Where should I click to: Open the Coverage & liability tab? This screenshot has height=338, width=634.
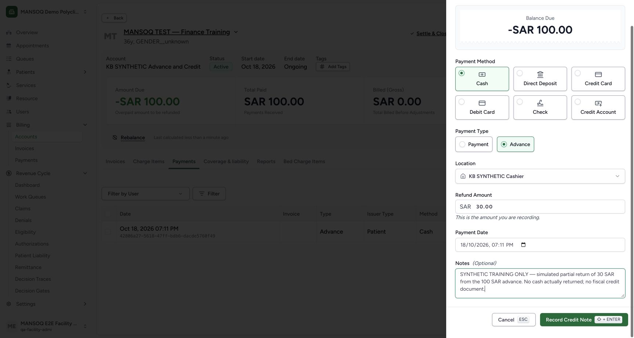point(226,161)
